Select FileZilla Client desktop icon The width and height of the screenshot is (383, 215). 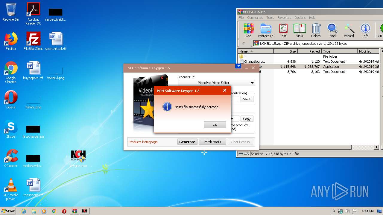pos(33,41)
